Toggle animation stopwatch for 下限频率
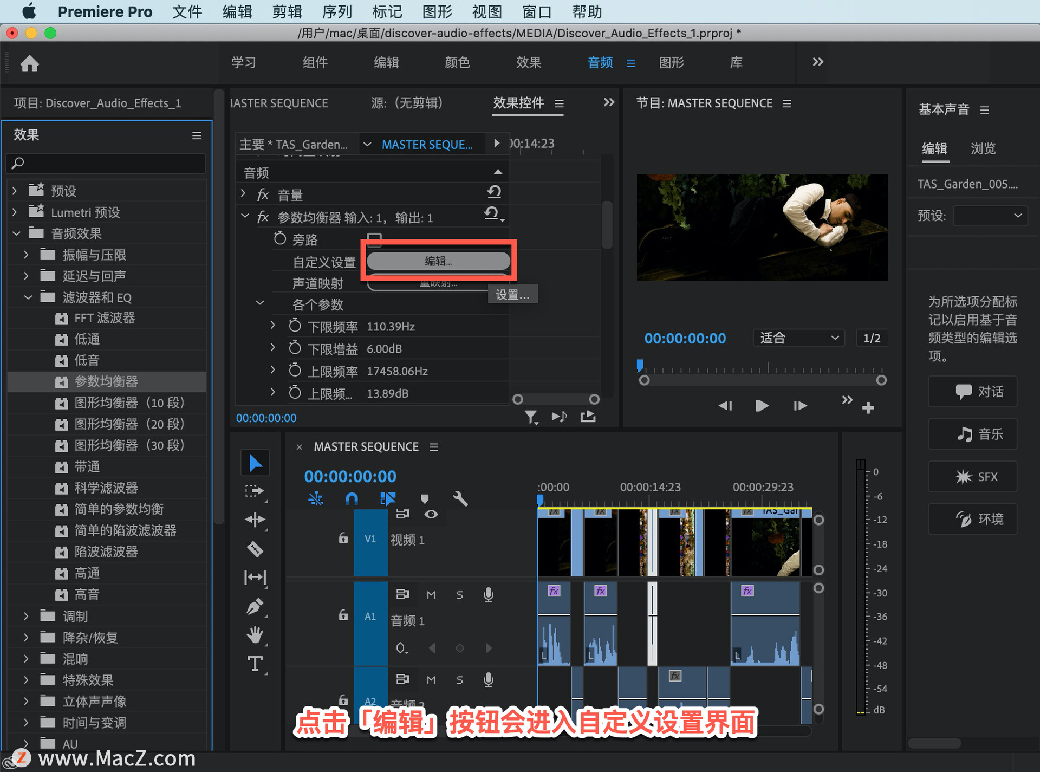Viewport: 1040px width, 772px height. click(x=295, y=326)
